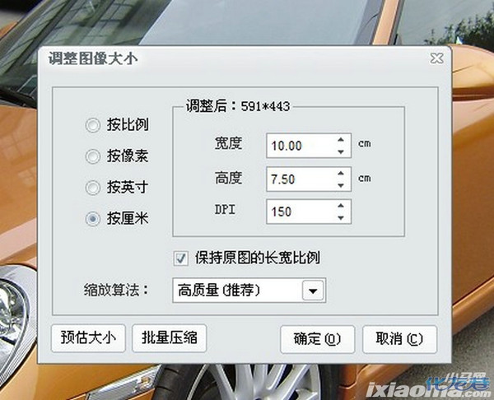Click the 宽度 input field
Screen dimensions: 494x400
tap(309, 146)
